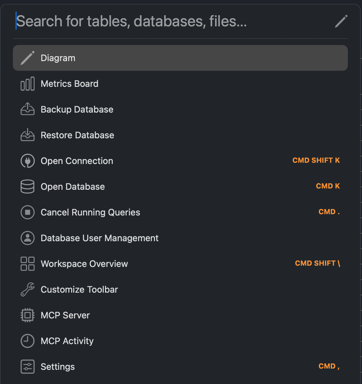This screenshot has height=384, width=362.
Task: Choose Restore Database from the list
Action: tap(180, 135)
